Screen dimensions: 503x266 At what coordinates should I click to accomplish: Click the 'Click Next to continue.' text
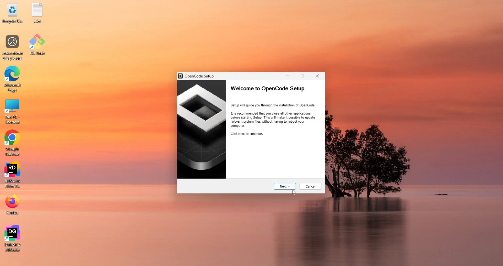point(247,134)
